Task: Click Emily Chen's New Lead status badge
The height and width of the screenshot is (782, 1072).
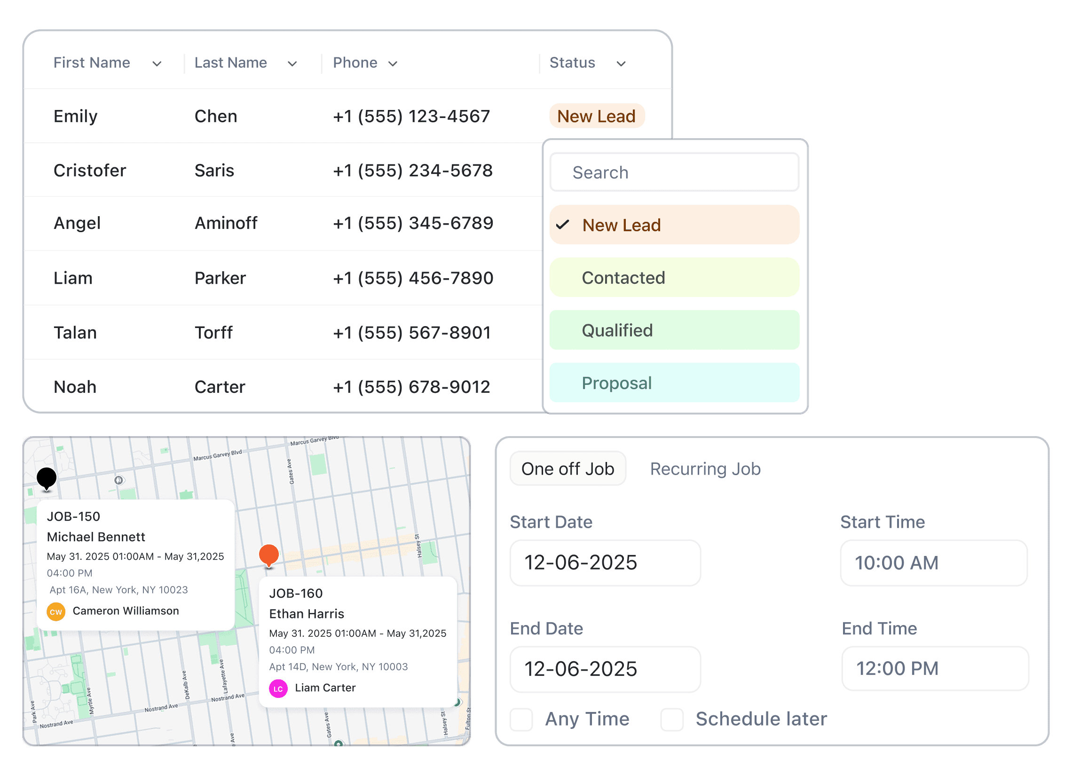Action: pos(596,117)
